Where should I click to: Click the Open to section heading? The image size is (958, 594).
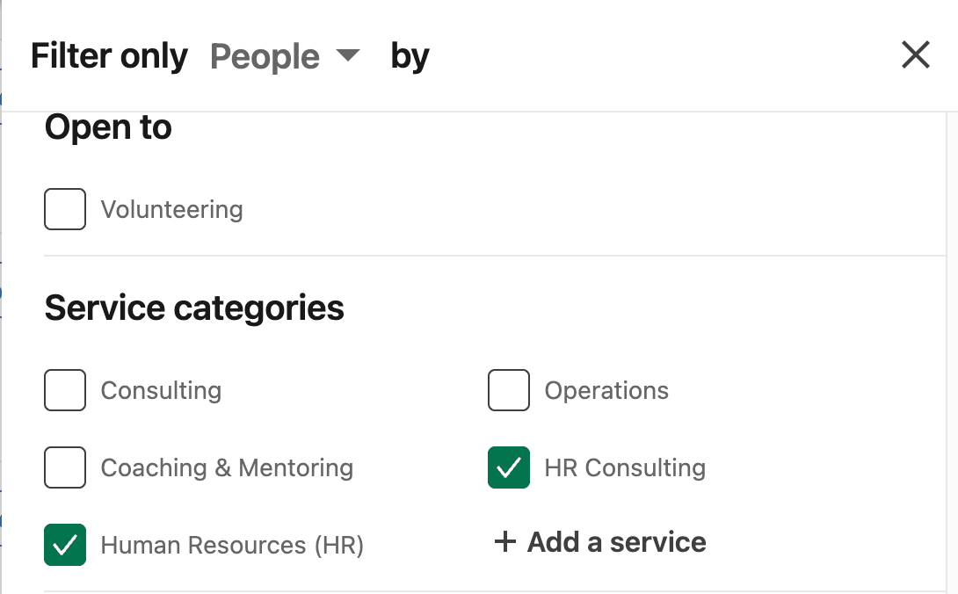108,128
